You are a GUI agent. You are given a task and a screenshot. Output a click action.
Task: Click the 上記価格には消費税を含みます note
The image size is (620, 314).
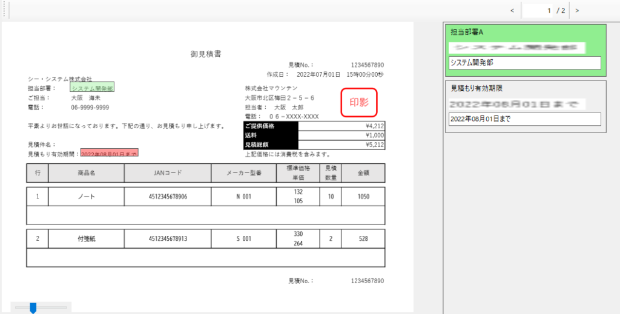click(288, 154)
